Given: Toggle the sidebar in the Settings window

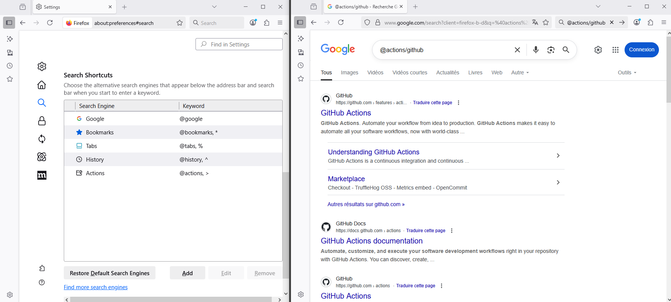Looking at the screenshot, I should 9,23.
